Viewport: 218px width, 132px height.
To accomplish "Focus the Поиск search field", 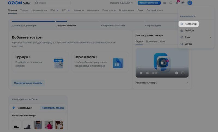I will [x=52, y=3].
